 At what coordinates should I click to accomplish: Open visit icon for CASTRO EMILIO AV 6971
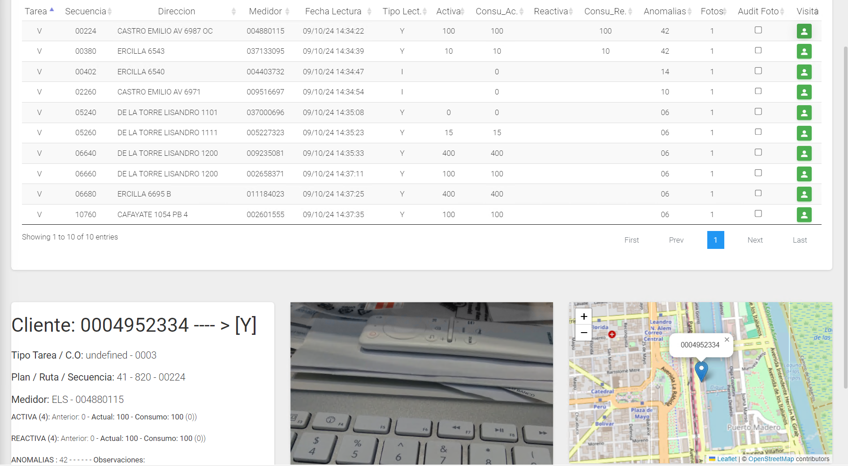(804, 92)
